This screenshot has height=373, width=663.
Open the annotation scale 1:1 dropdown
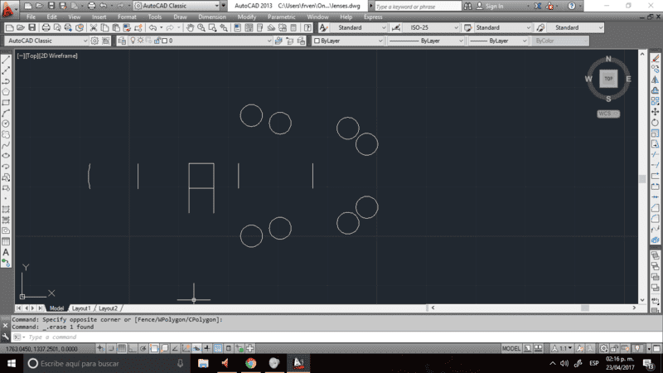pyautogui.click(x=562, y=348)
